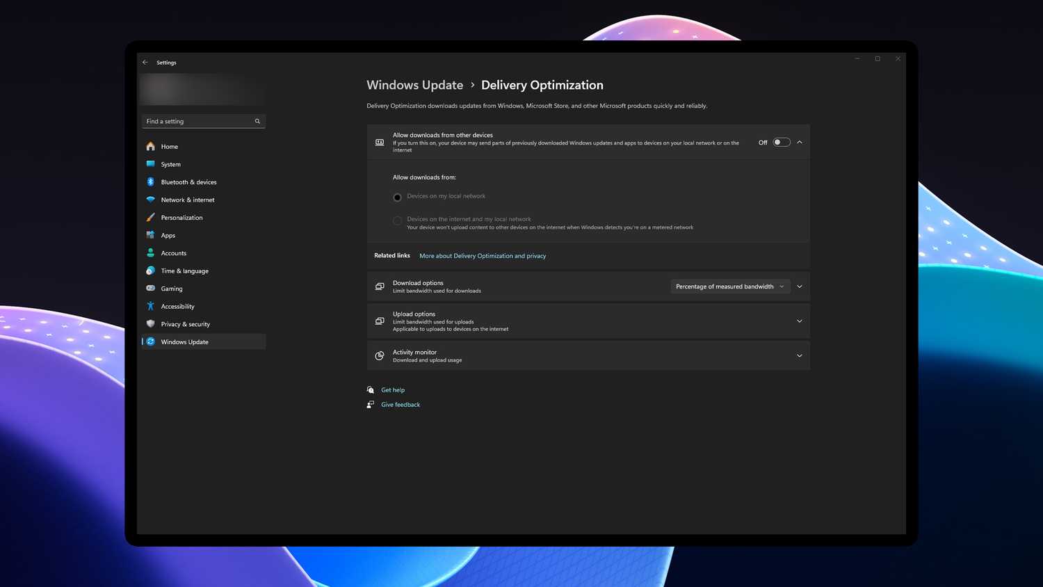This screenshot has height=587, width=1043.
Task: Click the Activity monitor icon
Action: tap(380, 355)
